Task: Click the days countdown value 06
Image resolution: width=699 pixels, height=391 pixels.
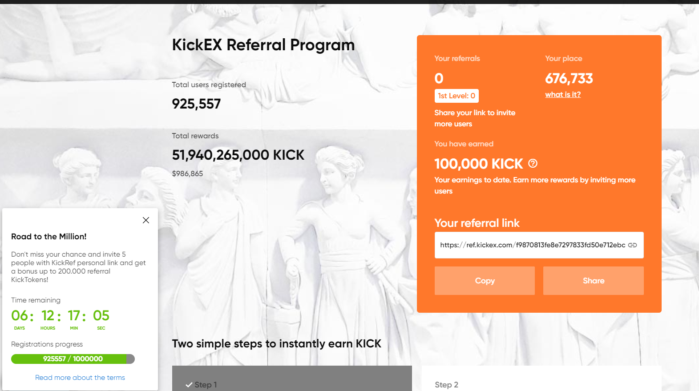Action: pos(20,315)
